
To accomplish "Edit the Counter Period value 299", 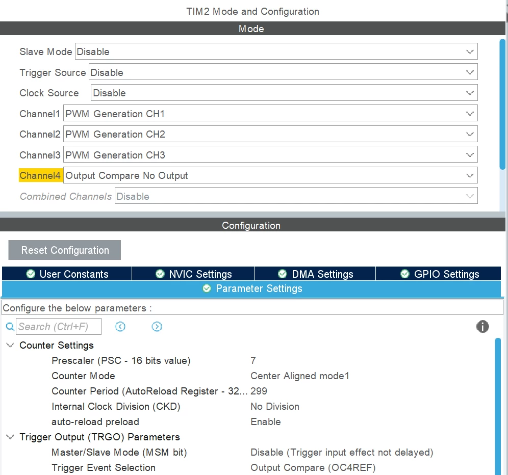I will click(x=259, y=391).
